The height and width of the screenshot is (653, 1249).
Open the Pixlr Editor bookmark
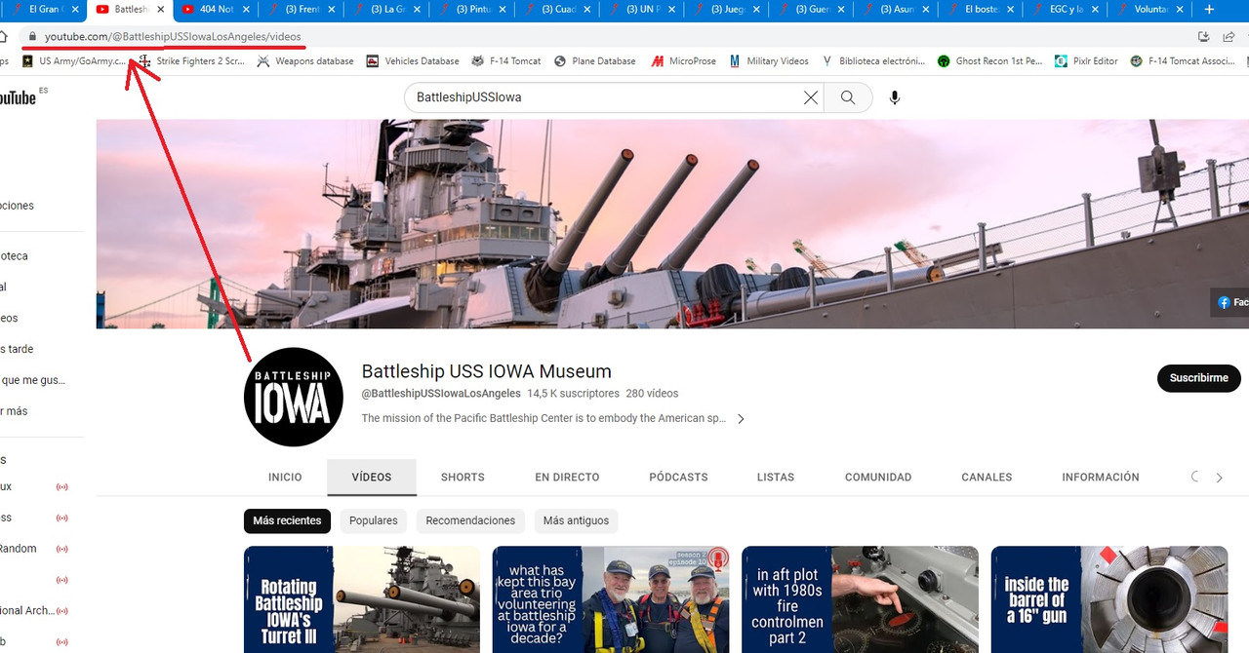1086,60
